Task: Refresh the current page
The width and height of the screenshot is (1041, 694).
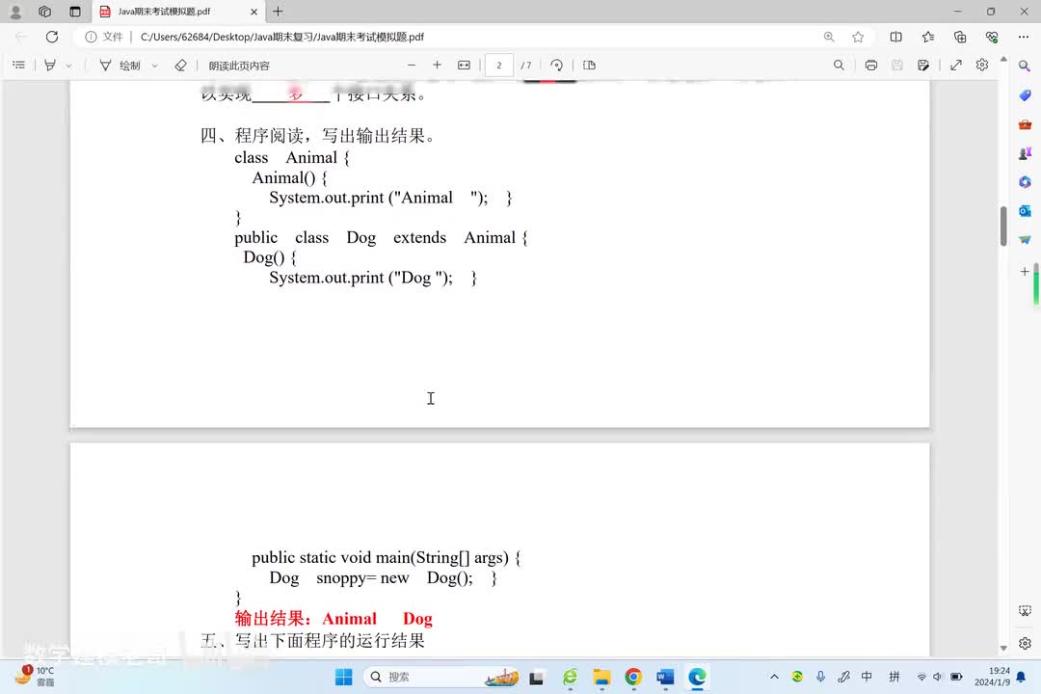Action: (x=52, y=37)
